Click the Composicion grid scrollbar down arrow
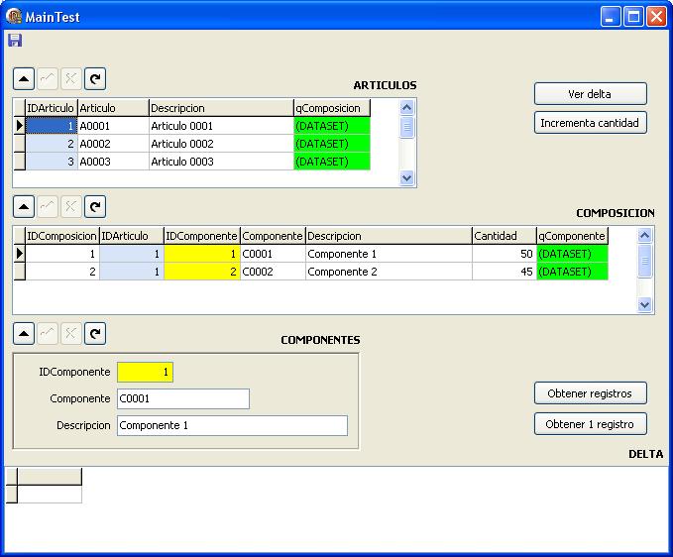 pyautogui.click(x=645, y=305)
